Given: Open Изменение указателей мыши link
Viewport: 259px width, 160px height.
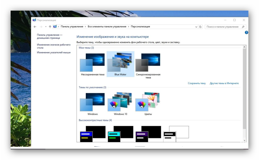Looking at the screenshot, I should pyautogui.click(x=54, y=52).
